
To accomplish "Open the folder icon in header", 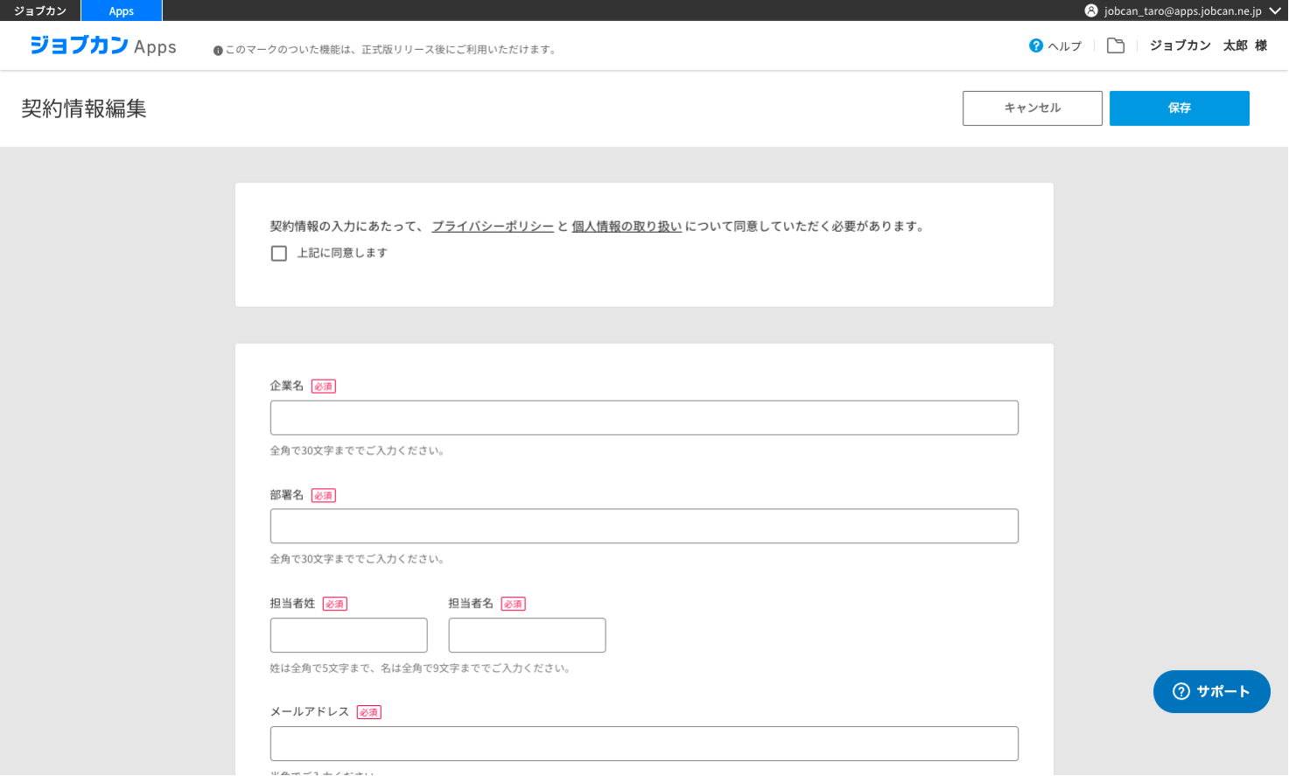I will click(x=1116, y=45).
